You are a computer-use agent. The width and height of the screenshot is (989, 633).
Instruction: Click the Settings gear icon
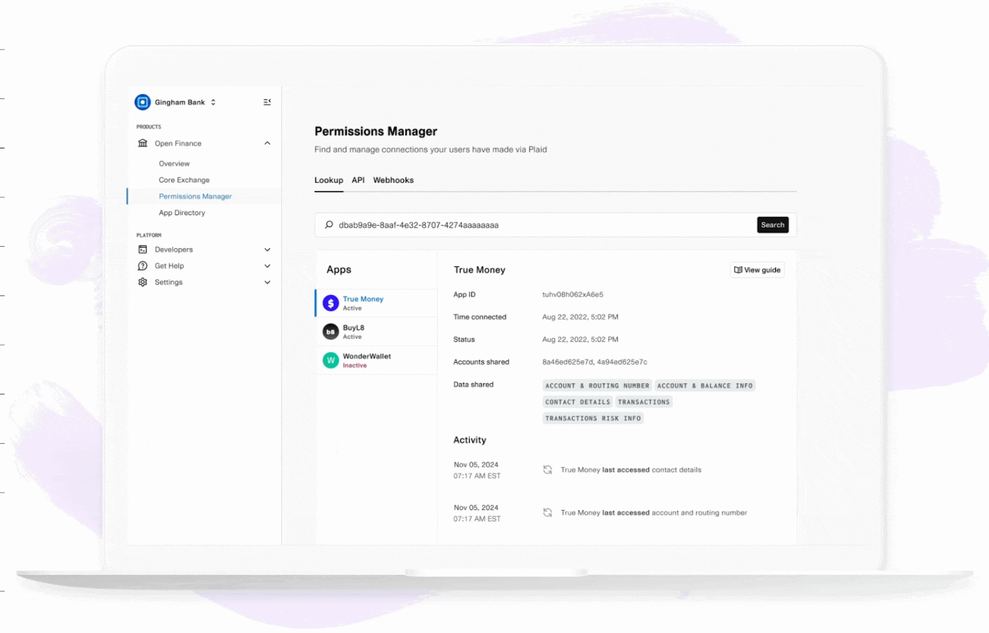click(x=143, y=282)
